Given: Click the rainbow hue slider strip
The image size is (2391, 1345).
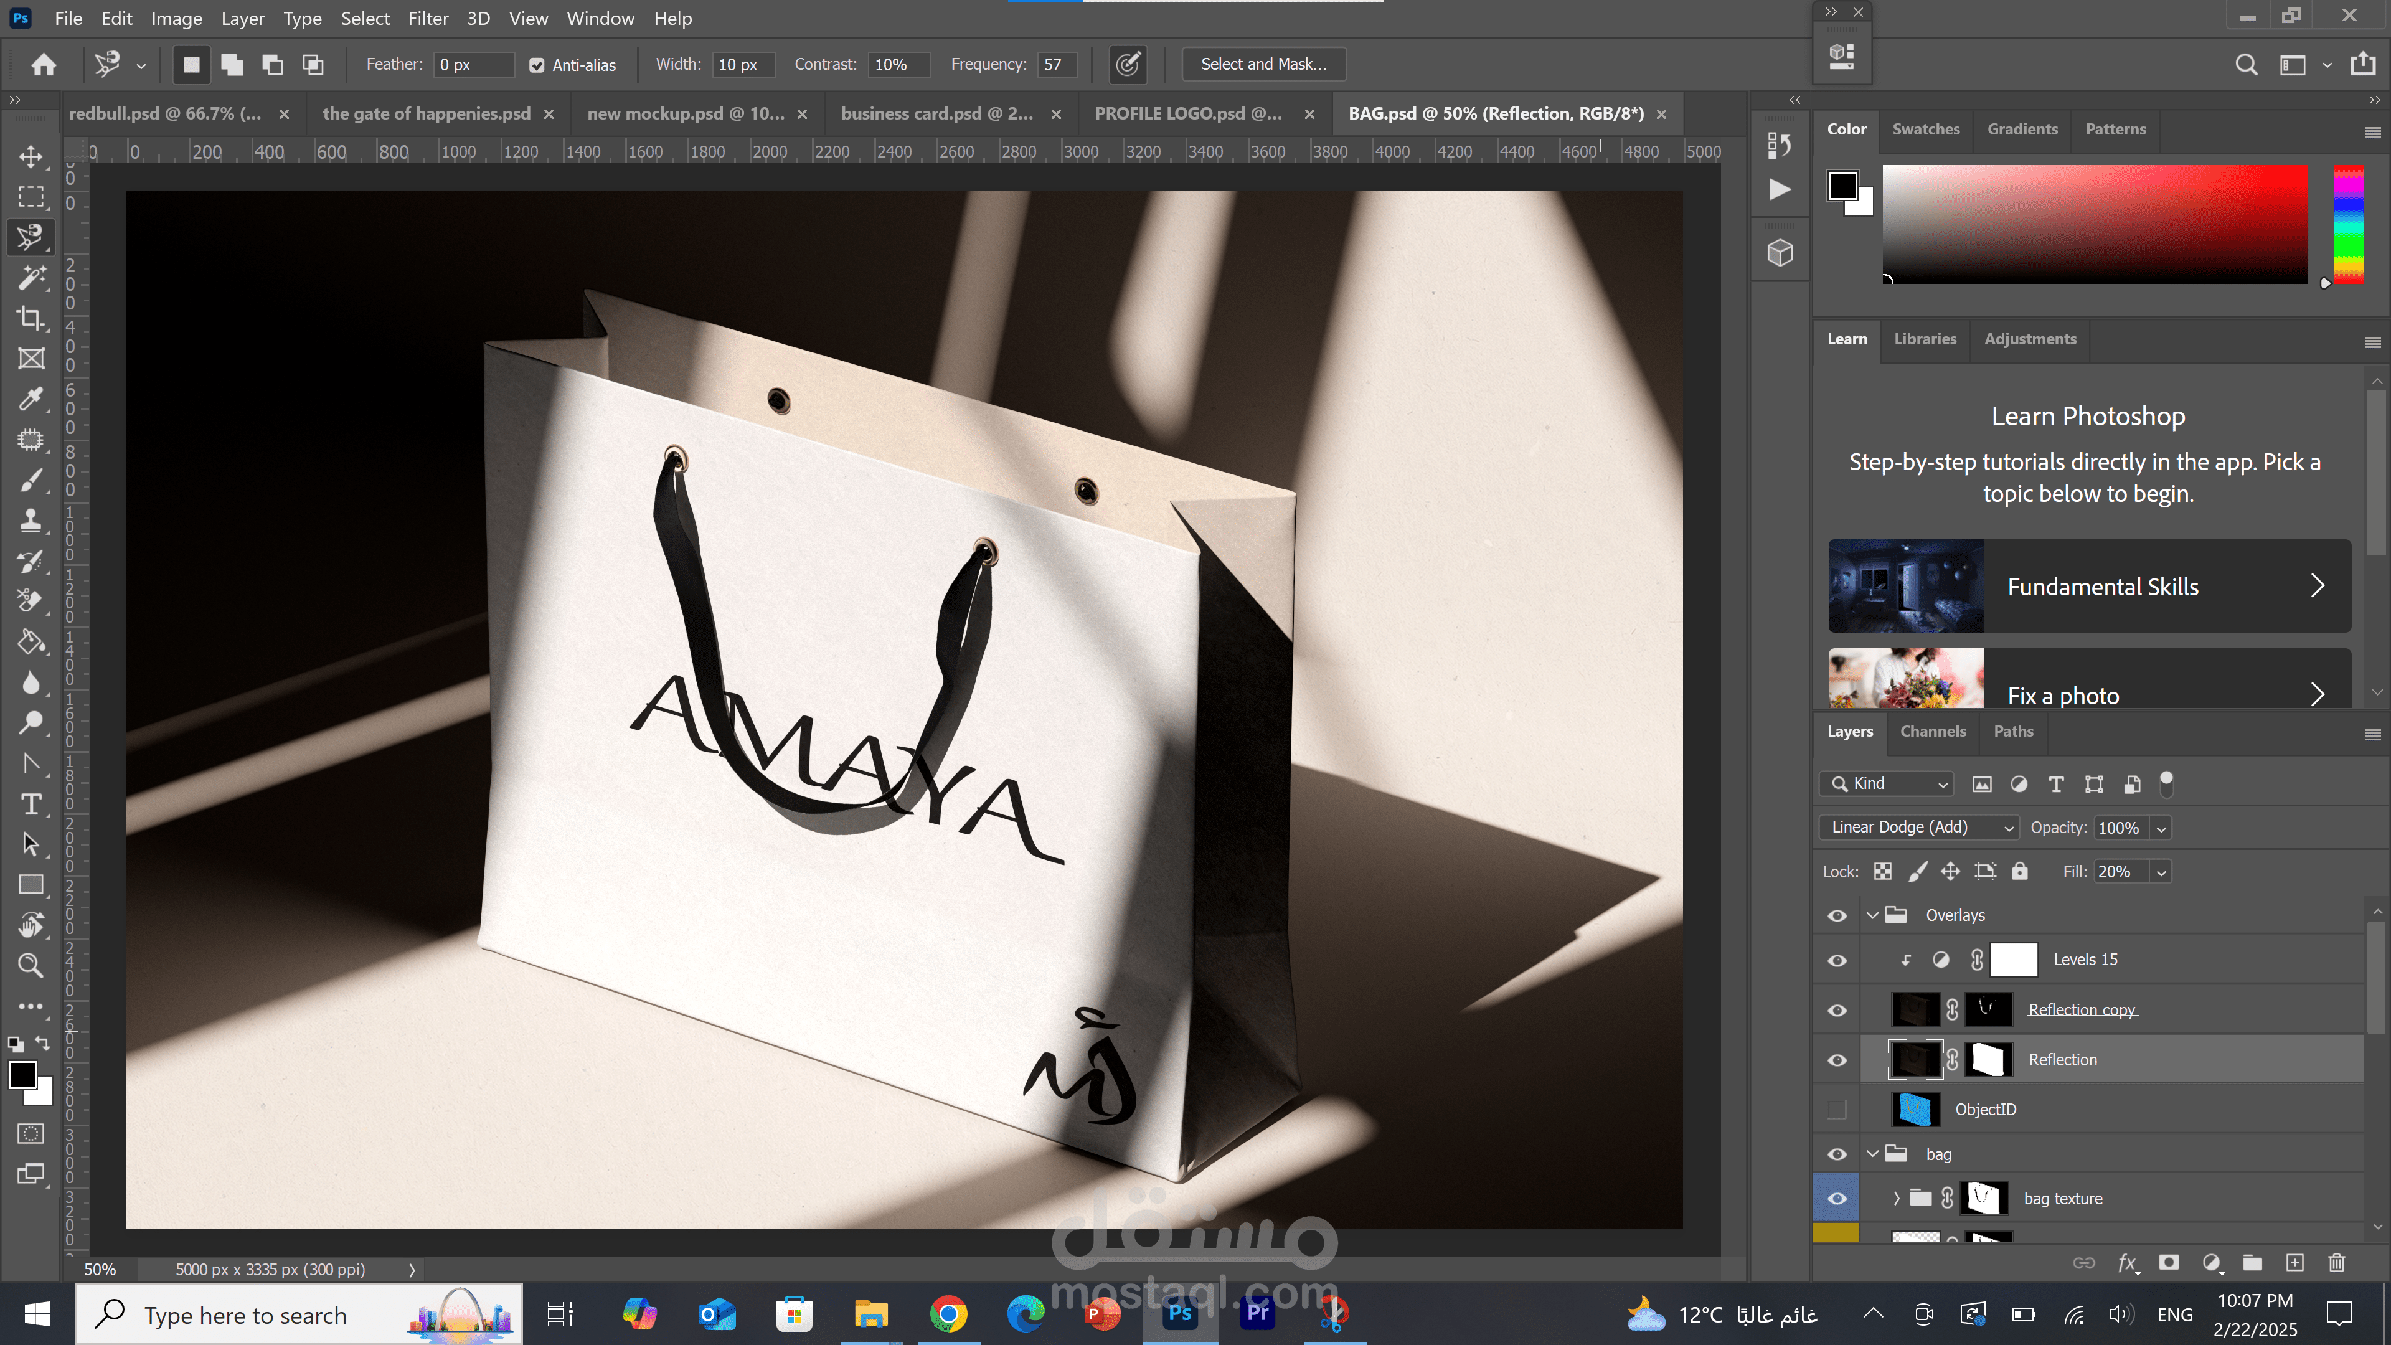Looking at the screenshot, I should pos(2348,225).
